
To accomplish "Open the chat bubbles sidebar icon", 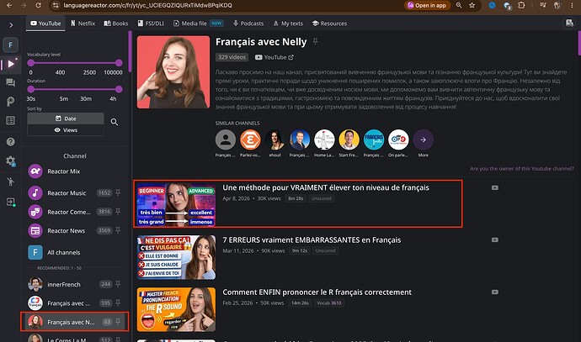I will 10,82.
